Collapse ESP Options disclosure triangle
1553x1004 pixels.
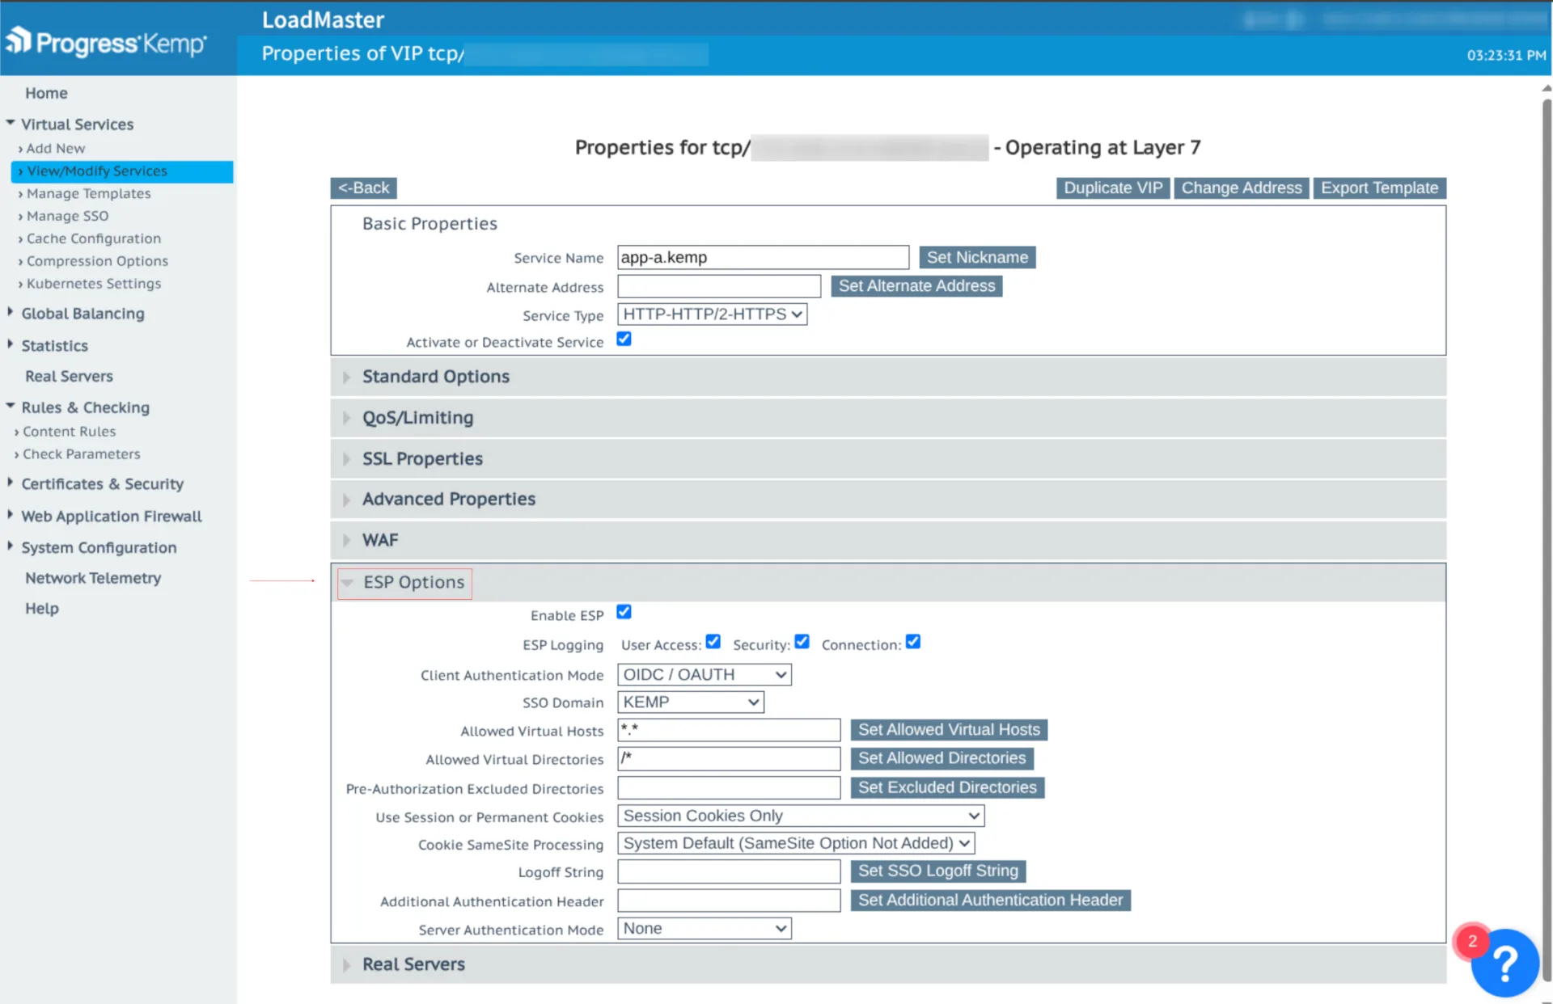tap(347, 583)
